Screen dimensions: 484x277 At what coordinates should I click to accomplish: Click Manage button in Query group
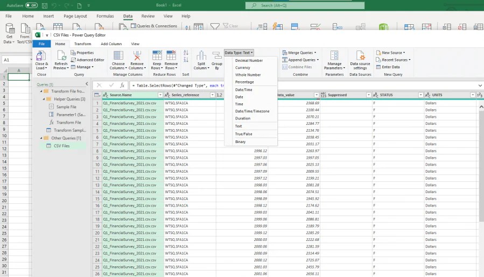[x=82, y=67]
